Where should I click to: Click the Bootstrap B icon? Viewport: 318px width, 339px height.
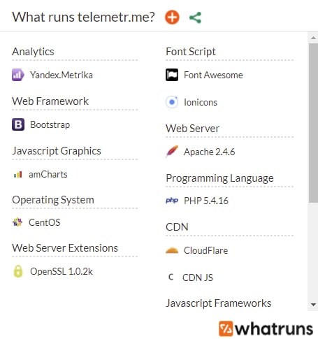point(18,124)
